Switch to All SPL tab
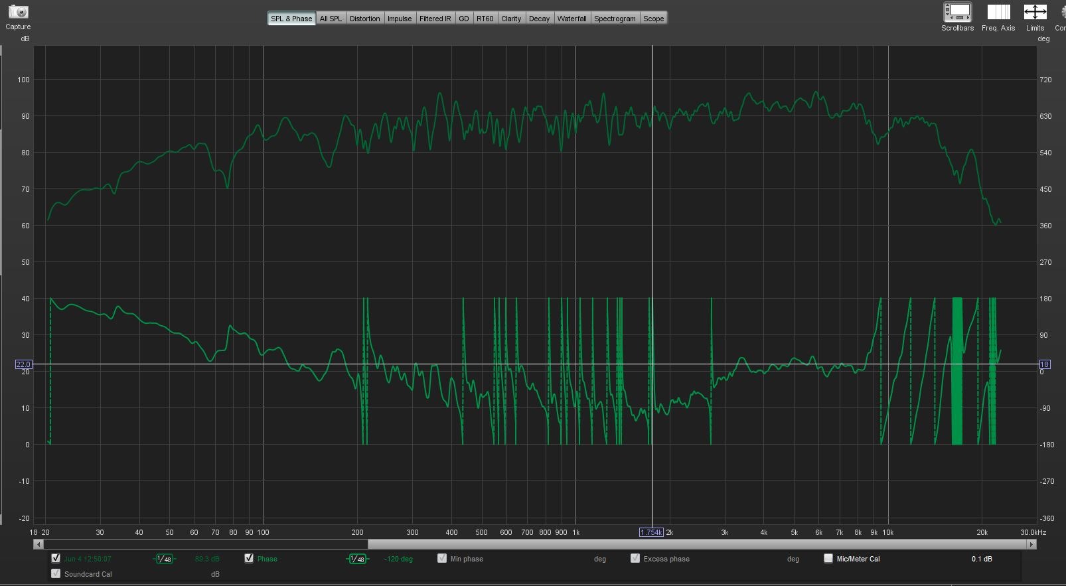This screenshot has width=1066, height=586. click(x=331, y=19)
